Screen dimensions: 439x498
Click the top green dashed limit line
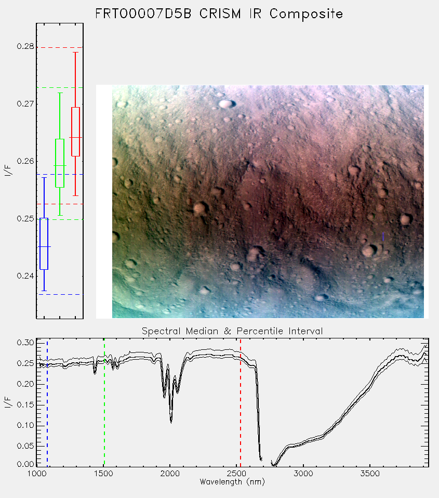click(60, 88)
